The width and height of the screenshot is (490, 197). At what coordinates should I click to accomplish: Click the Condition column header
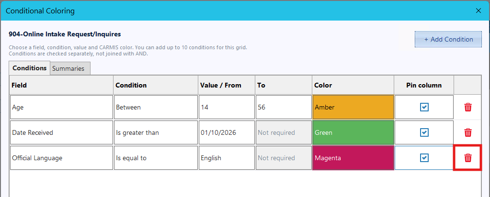pos(156,85)
